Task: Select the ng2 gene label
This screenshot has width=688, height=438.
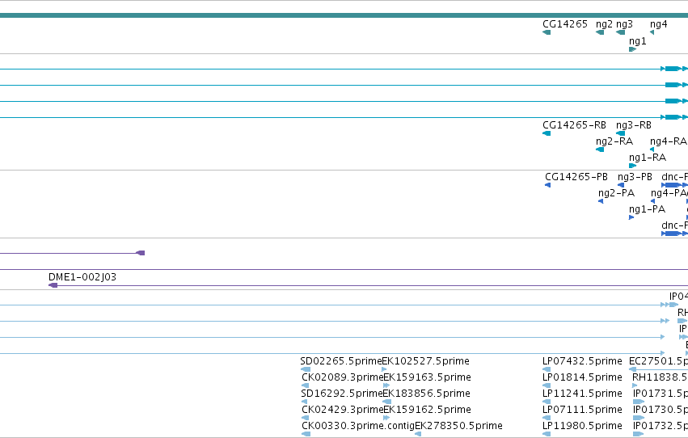Action: coord(604,24)
